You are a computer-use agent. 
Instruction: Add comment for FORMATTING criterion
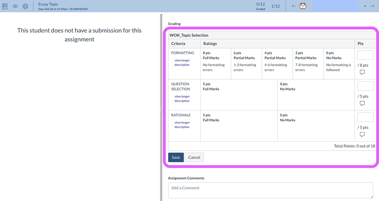click(x=362, y=72)
